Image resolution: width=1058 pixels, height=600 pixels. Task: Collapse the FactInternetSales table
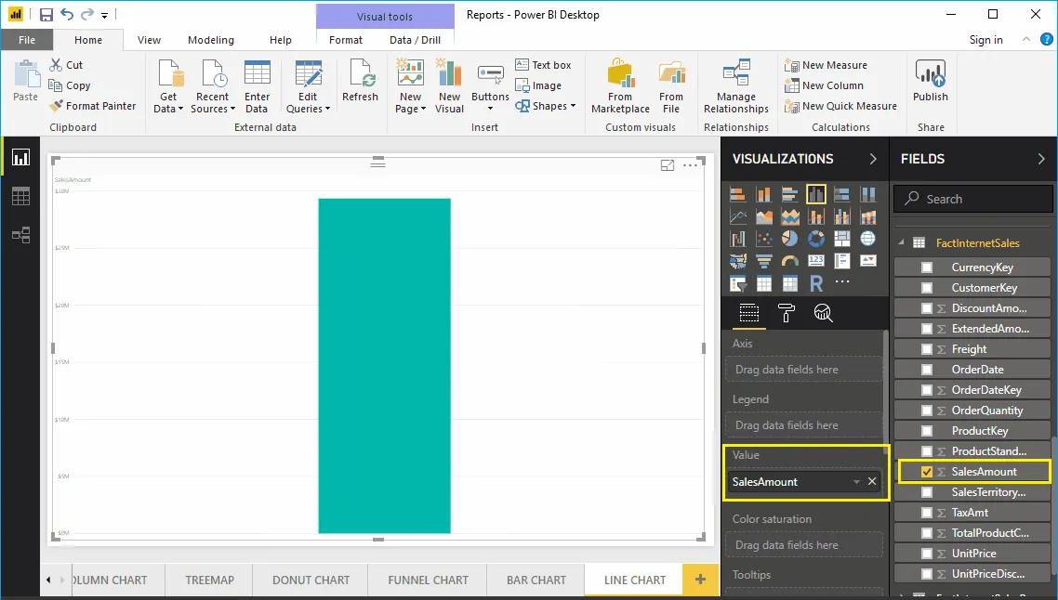pyautogui.click(x=900, y=242)
